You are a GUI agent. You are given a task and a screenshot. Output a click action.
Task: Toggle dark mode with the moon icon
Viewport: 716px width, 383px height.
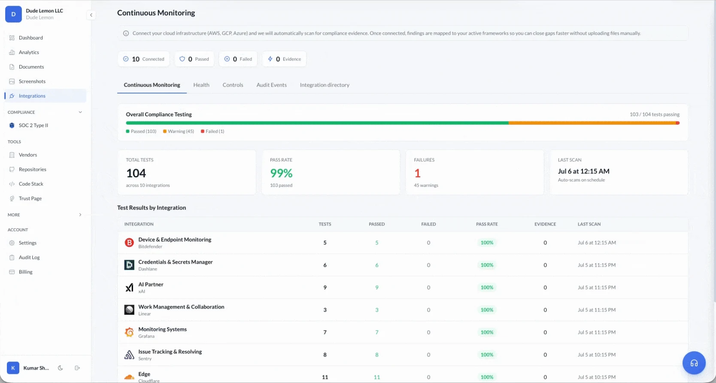61,368
